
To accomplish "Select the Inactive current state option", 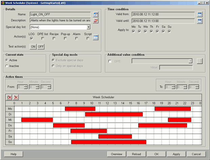I will [7, 66].
